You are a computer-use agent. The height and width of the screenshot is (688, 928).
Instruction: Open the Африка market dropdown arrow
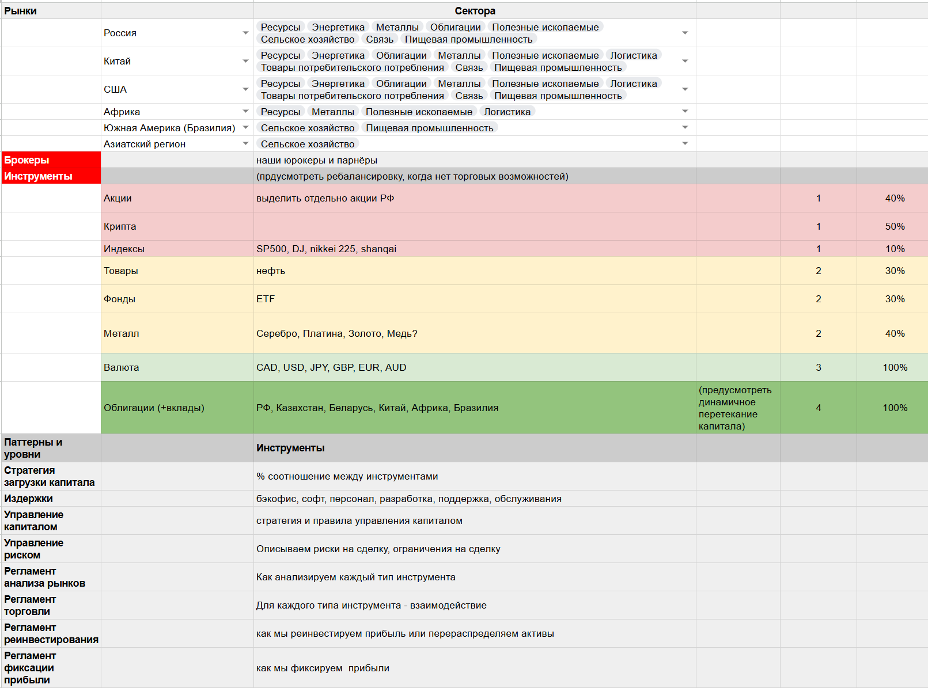click(x=245, y=111)
